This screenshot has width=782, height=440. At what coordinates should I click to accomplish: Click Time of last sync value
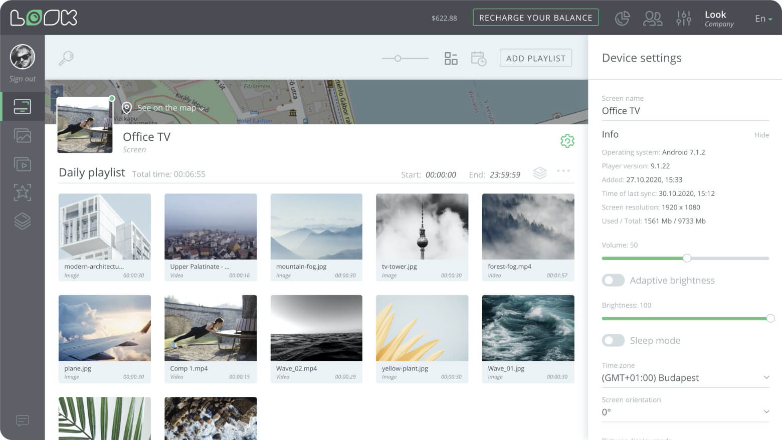pos(687,193)
